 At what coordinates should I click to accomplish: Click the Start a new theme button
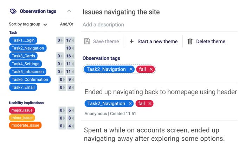tap(153, 41)
